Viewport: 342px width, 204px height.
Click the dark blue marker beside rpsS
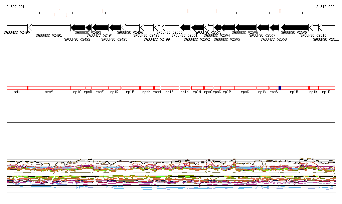pyautogui.click(x=280, y=88)
